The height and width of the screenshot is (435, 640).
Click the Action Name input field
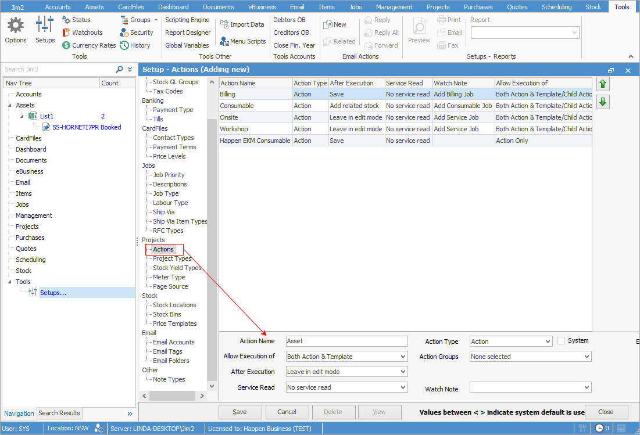pyautogui.click(x=347, y=341)
